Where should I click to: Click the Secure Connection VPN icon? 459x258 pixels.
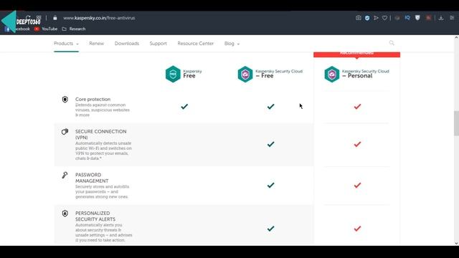(65, 132)
